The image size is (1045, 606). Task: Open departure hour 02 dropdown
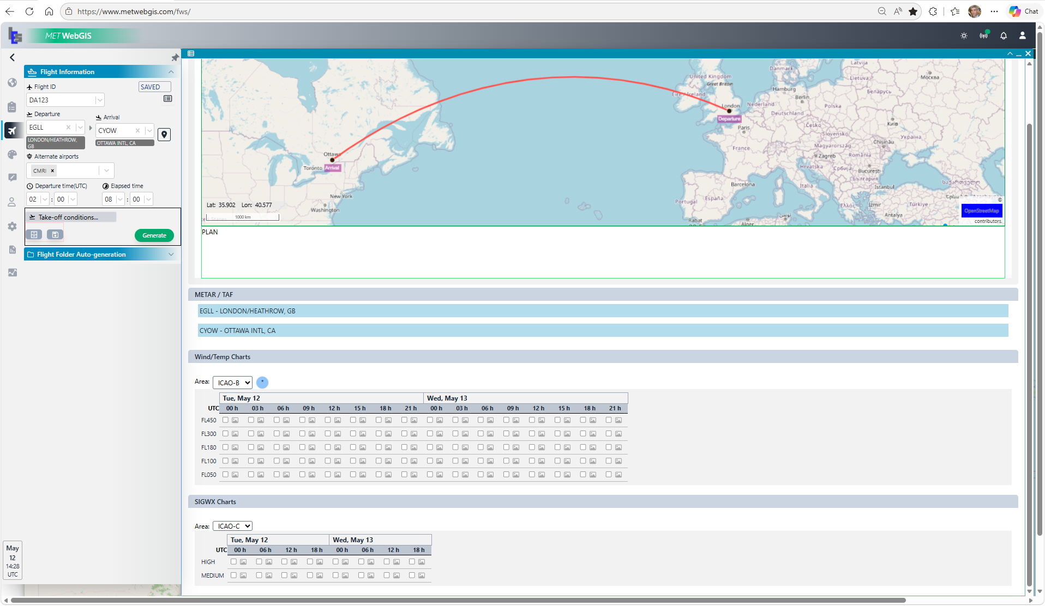(x=44, y=199)
